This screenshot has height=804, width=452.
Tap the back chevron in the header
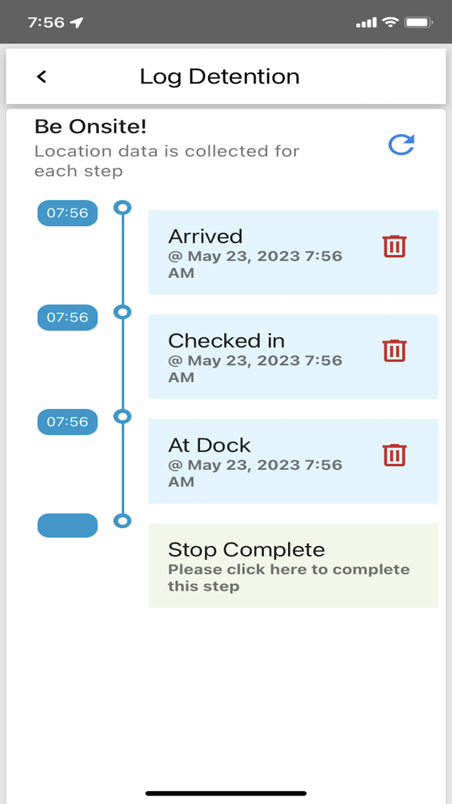pyautogui.click(x=41, y=76)
